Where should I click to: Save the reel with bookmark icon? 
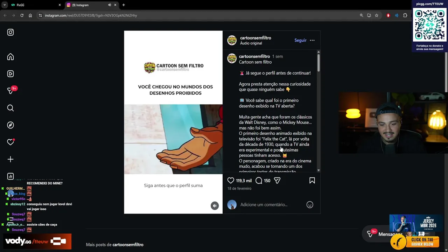(x=312, y=181)
